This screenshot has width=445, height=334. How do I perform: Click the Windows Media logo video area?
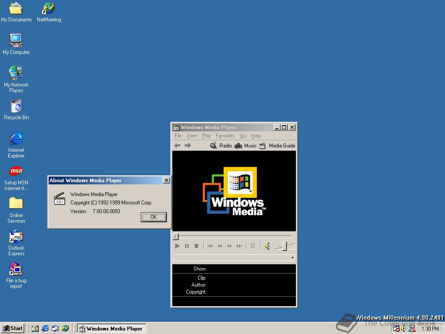tap(234, 191)
